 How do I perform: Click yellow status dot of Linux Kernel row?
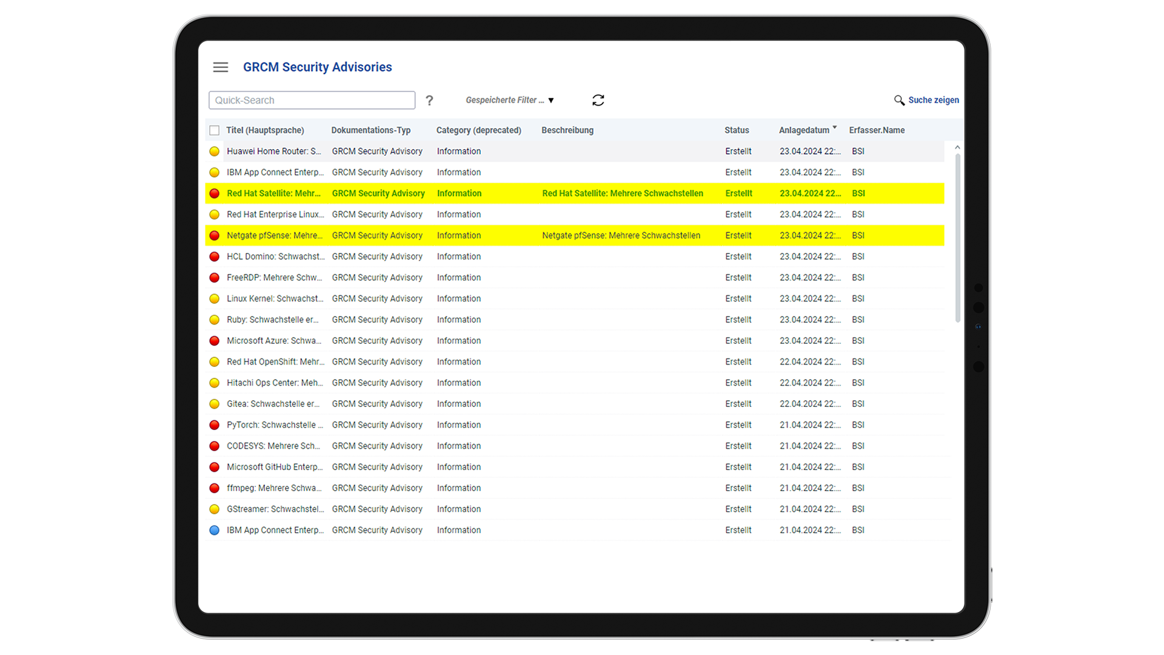click(214, 298)
